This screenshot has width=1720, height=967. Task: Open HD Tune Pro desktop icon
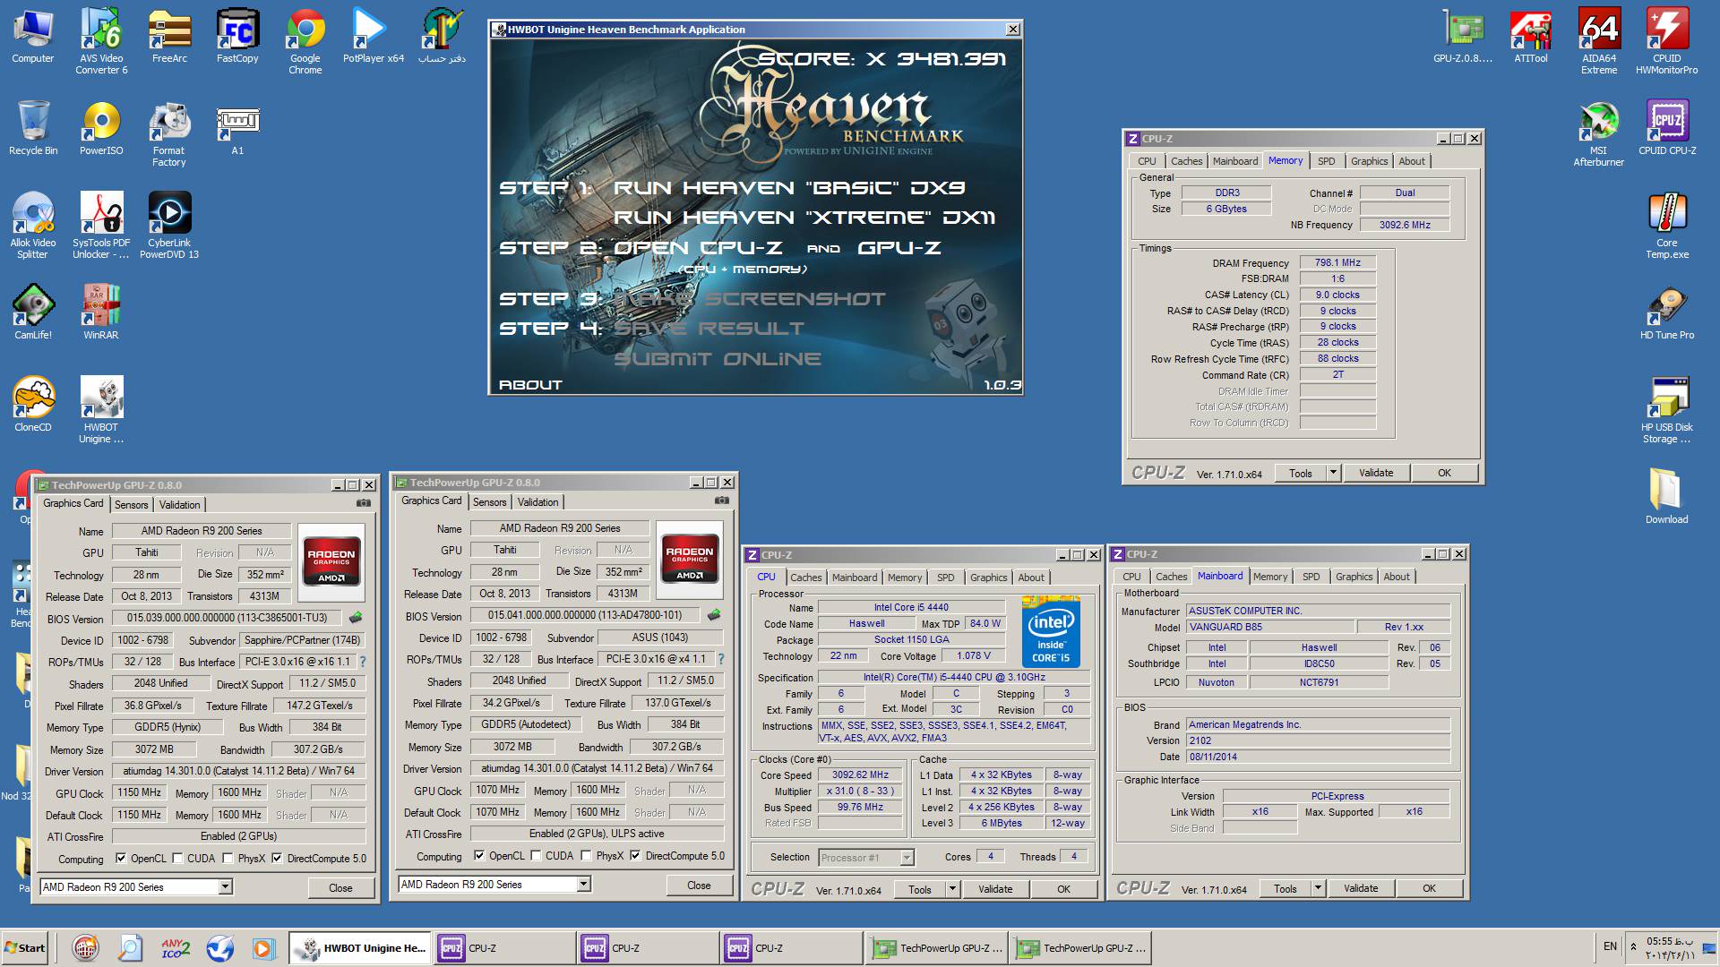tap(1667, 312)
